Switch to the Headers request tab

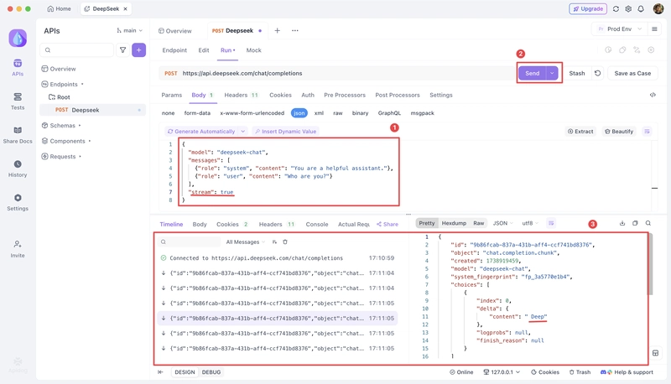[242, 95]
